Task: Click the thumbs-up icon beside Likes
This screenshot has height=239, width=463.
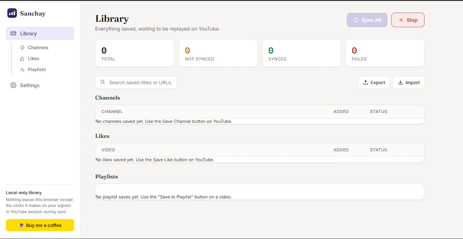Action: click(x=22, y=59)
